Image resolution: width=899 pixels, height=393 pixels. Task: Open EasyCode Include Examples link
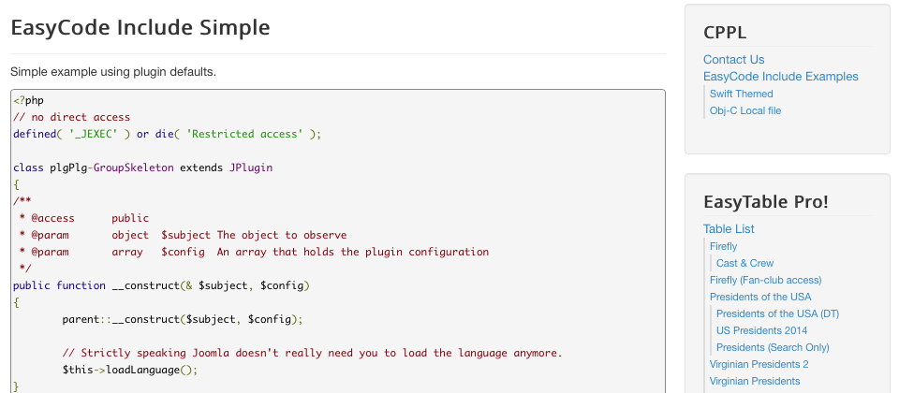pyautogui.click(x=780, y=76)
